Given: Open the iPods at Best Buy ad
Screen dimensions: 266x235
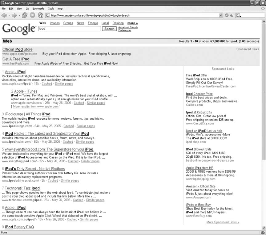Looking at the screenshot, I should click(198, 205).
